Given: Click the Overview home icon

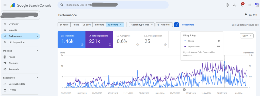Looking at the screenshot, I should [x=5, y=24].
